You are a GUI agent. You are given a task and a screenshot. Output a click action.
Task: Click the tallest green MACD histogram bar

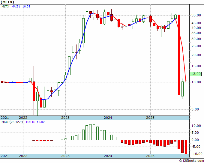coord(90,132)
